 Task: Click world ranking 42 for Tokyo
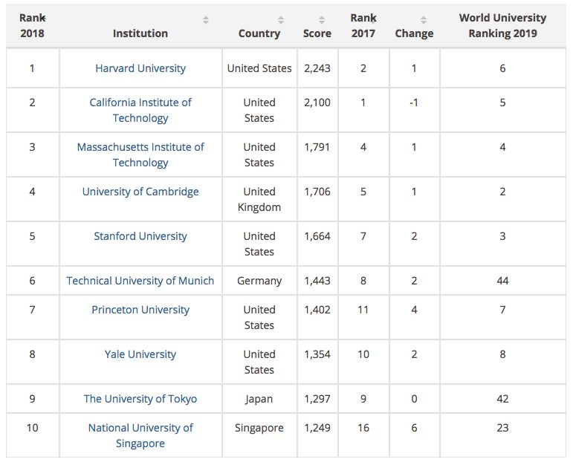click(x=502, y=399)
